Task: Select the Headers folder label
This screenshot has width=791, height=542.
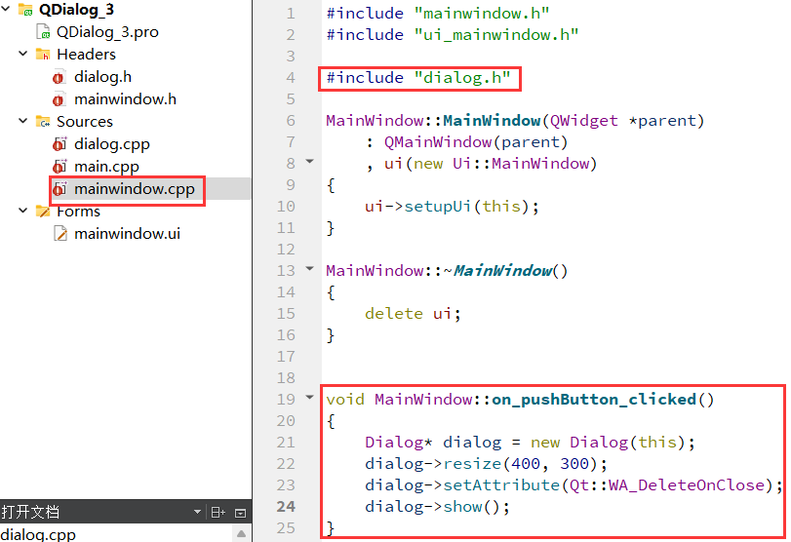Action: tap(86, 54)
